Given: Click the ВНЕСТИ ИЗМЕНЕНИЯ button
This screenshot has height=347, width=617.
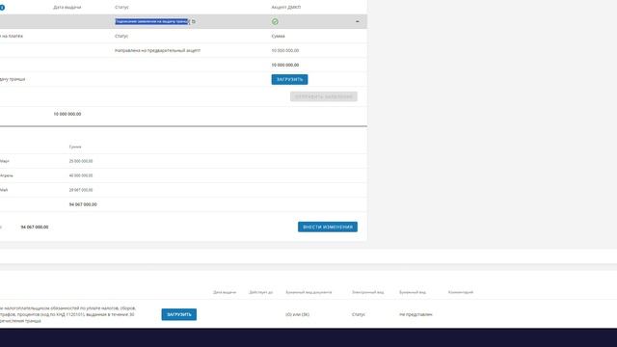Looking at the screenshot, I should (x=328, y=227).
